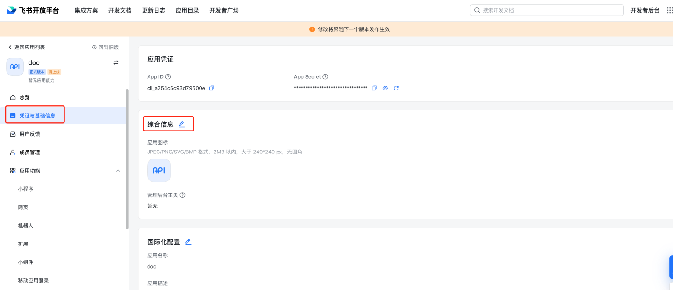Edit 综合信息 section with pencil icon
This screenshot has height=290, width=673.
point(181,124)
